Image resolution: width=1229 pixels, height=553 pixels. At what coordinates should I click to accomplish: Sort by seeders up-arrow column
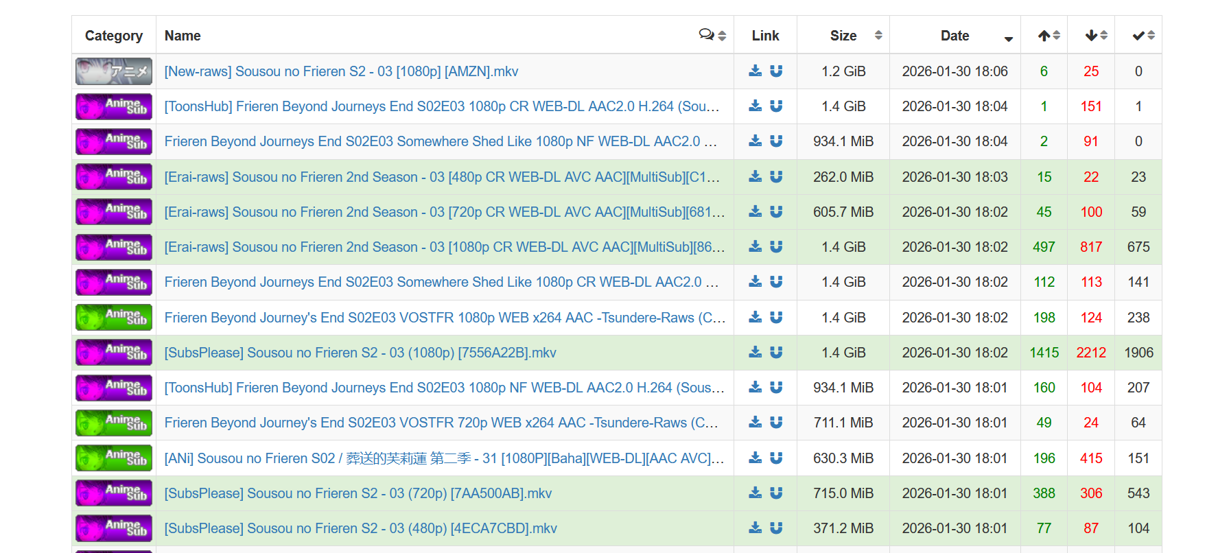[x=1049, y=36]
